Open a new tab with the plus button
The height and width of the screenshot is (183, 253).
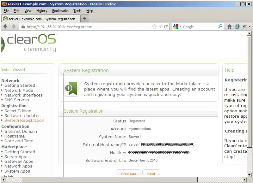pyautogui.click(x=85, y=19)
